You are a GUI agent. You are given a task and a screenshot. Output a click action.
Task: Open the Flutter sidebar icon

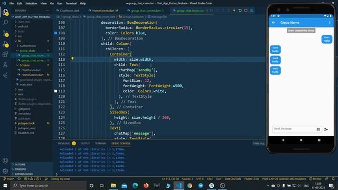[x=5, y=75]
